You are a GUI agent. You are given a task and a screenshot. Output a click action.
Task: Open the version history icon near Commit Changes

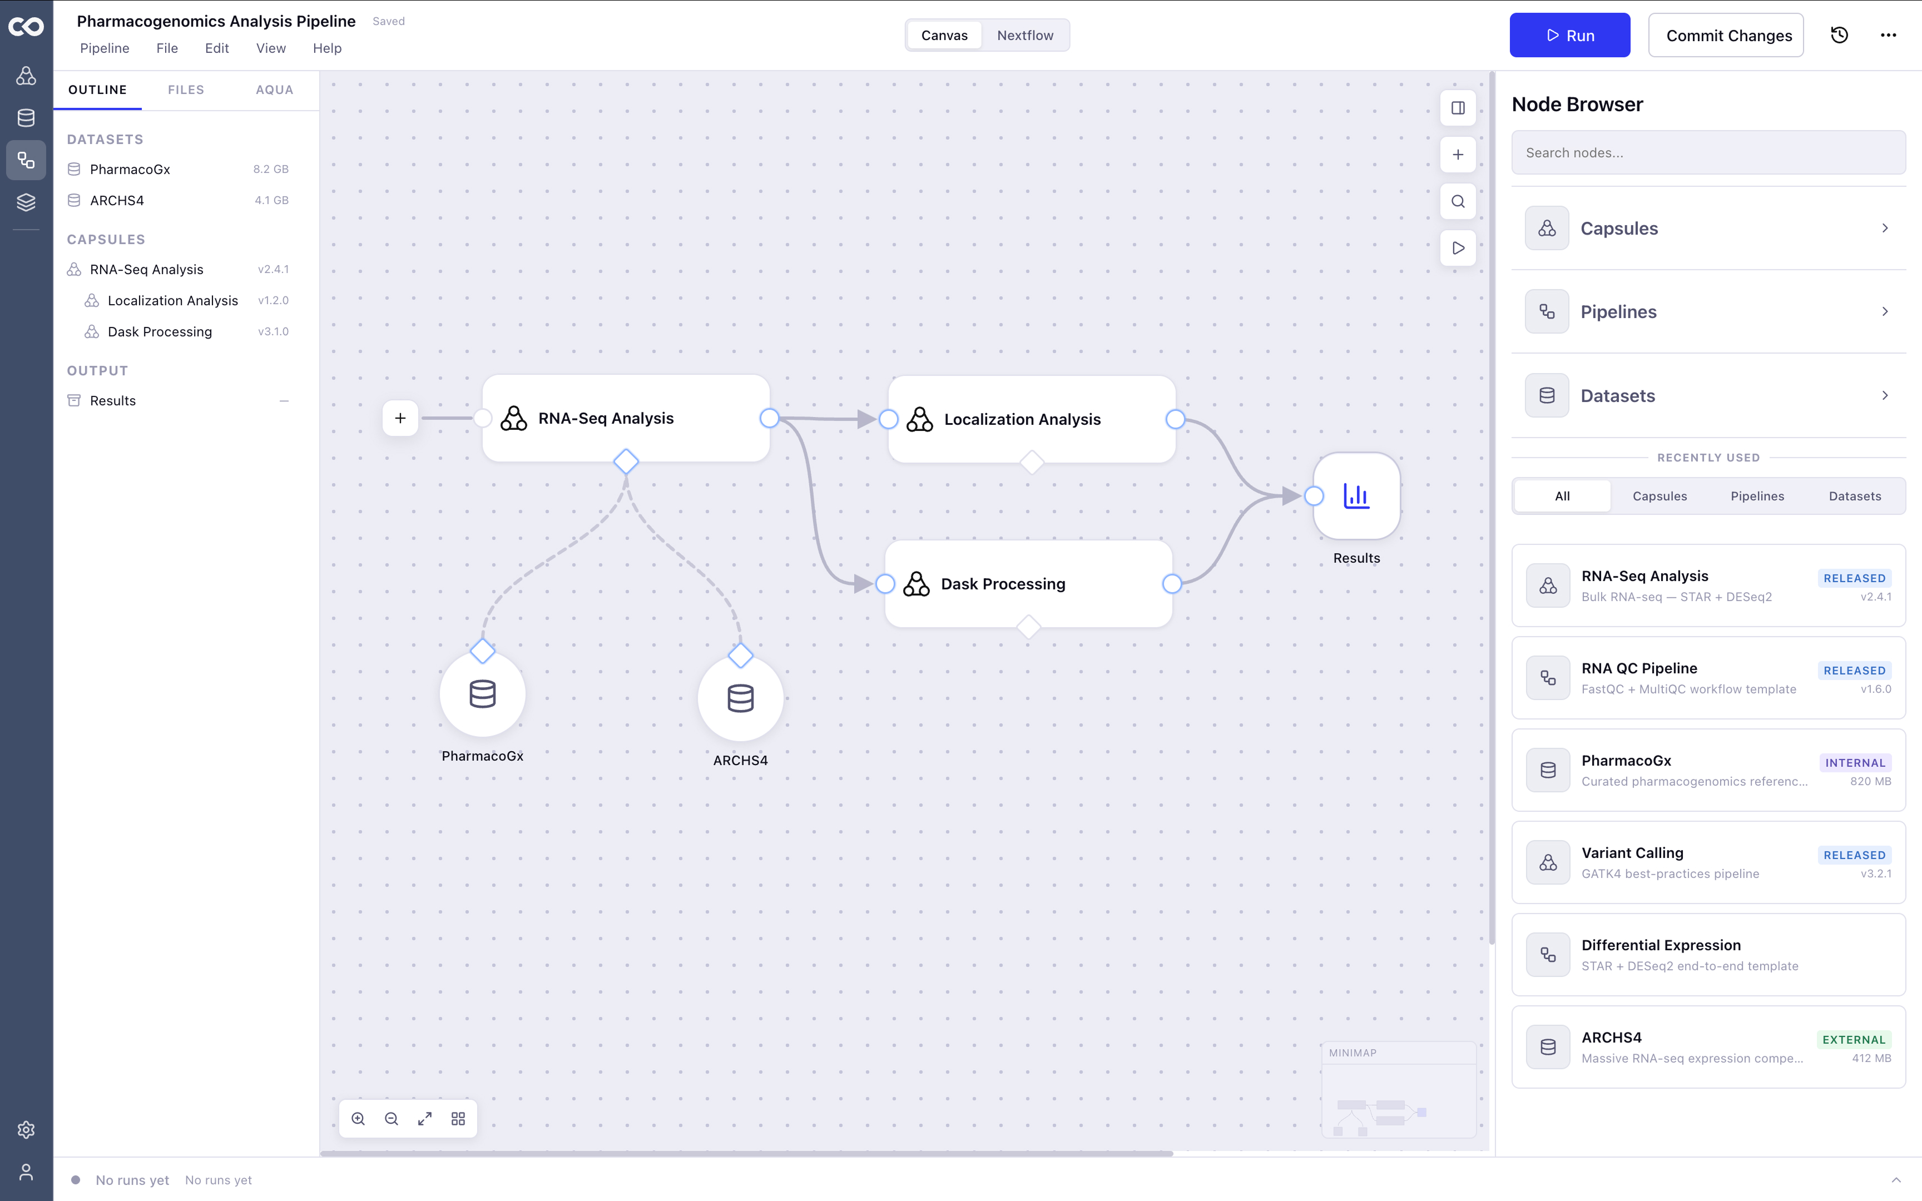point(1839,35)
